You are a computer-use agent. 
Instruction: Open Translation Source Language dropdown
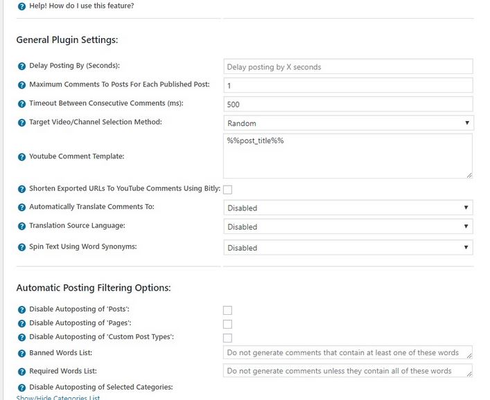tap(348, 226)
